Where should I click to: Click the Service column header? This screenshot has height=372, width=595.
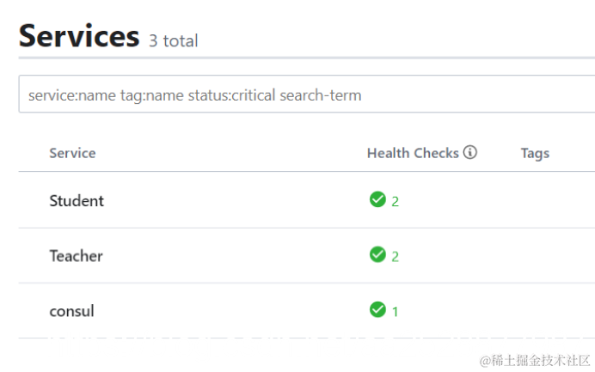pyautogui.click(x=72, y=153)
